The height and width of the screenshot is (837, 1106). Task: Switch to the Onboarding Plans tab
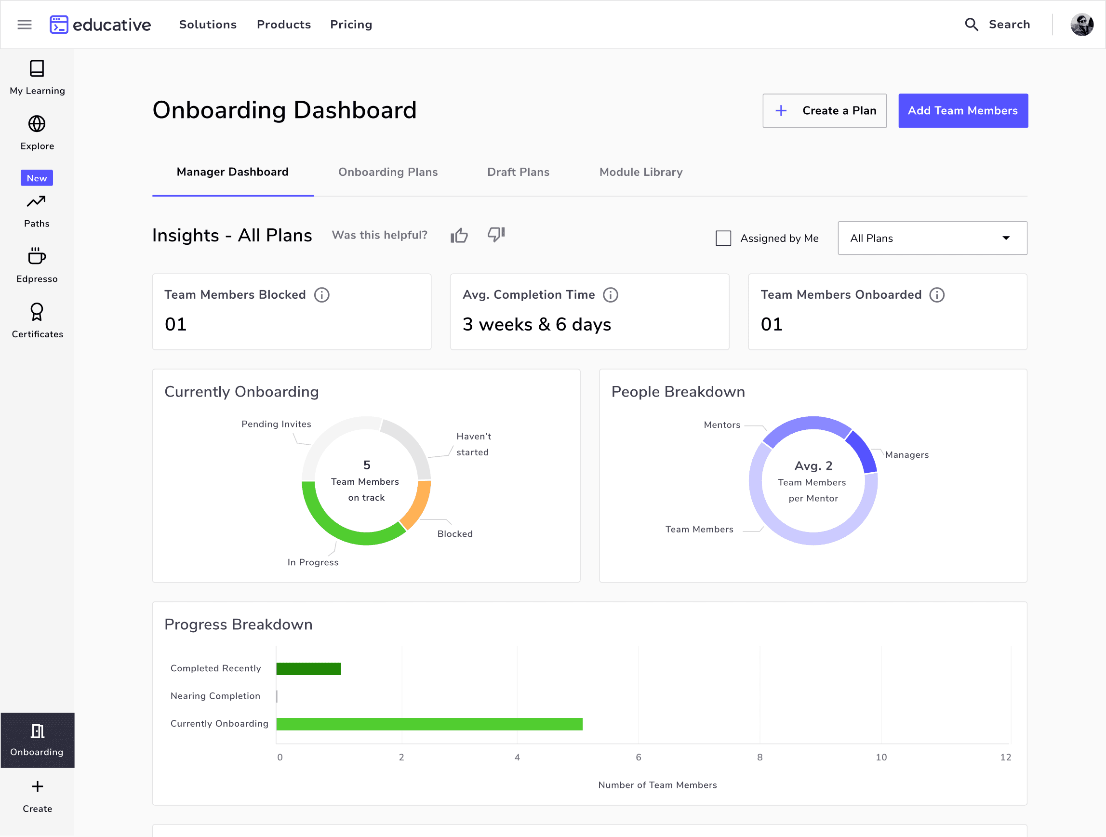388,172
